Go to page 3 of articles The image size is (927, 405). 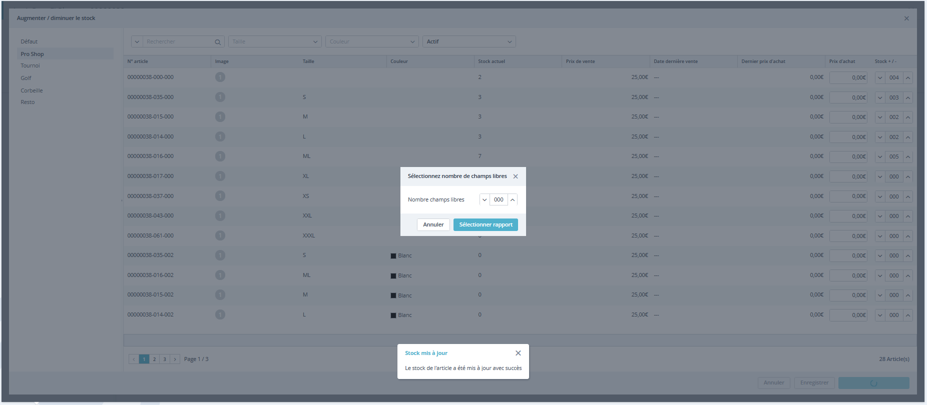coord(164,359)
